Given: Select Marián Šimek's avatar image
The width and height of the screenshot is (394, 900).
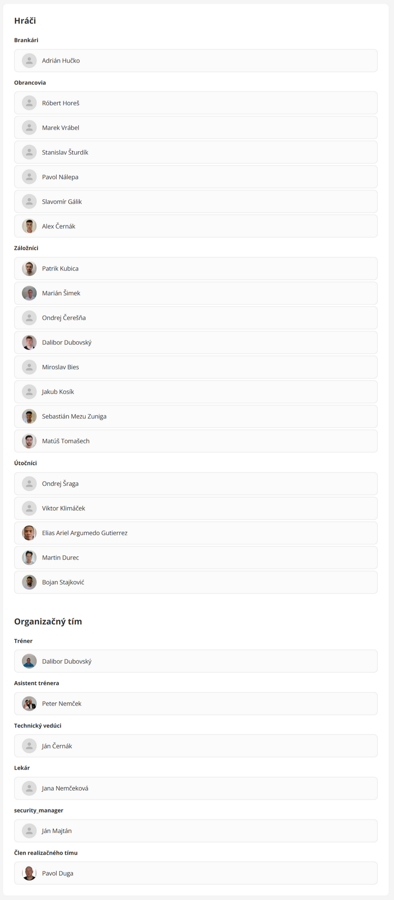Looking at the screenshot, I should [x=29, y=293].
